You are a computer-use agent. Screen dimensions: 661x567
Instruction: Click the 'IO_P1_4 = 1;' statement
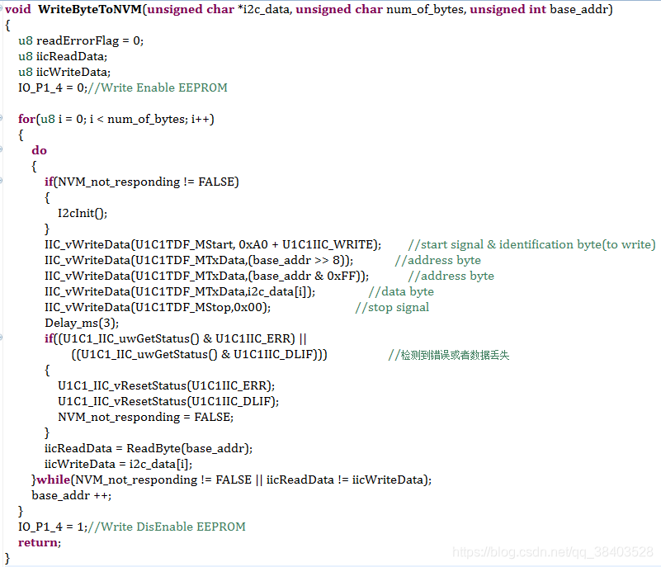pos(53,527)
